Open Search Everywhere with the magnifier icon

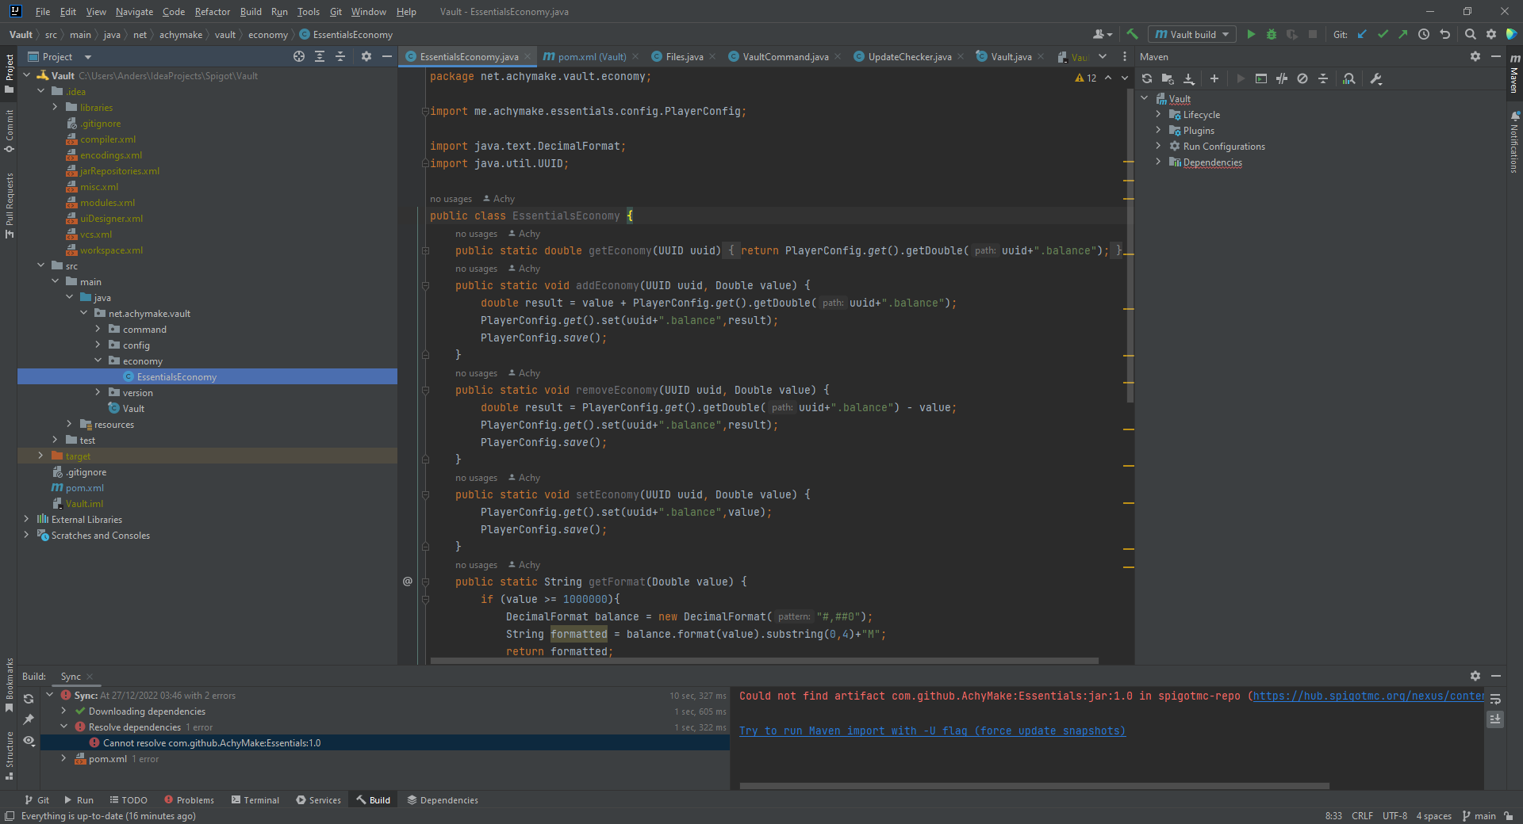(1471, 34)
